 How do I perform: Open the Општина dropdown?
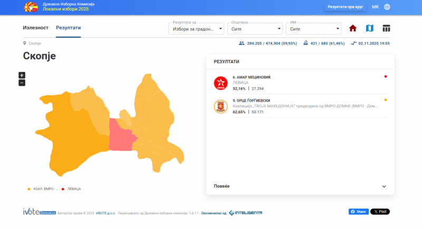coord(255,29)
